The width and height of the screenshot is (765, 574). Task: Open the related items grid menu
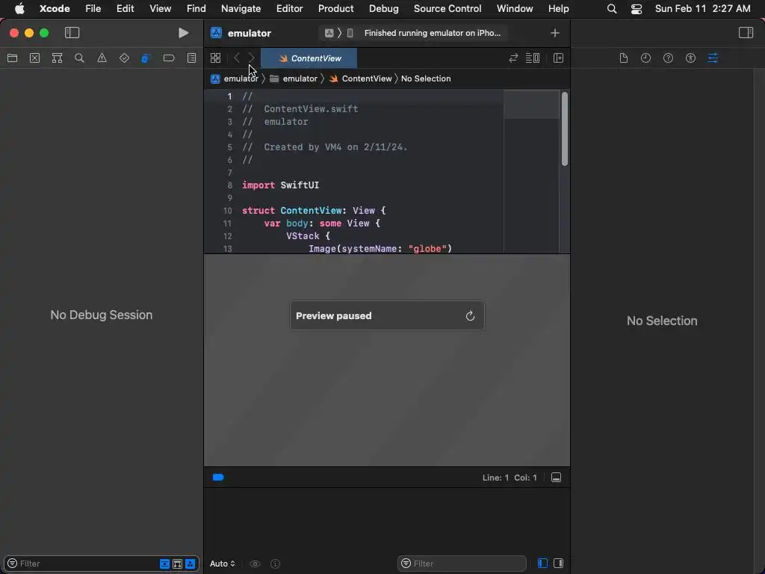point(216,58)
